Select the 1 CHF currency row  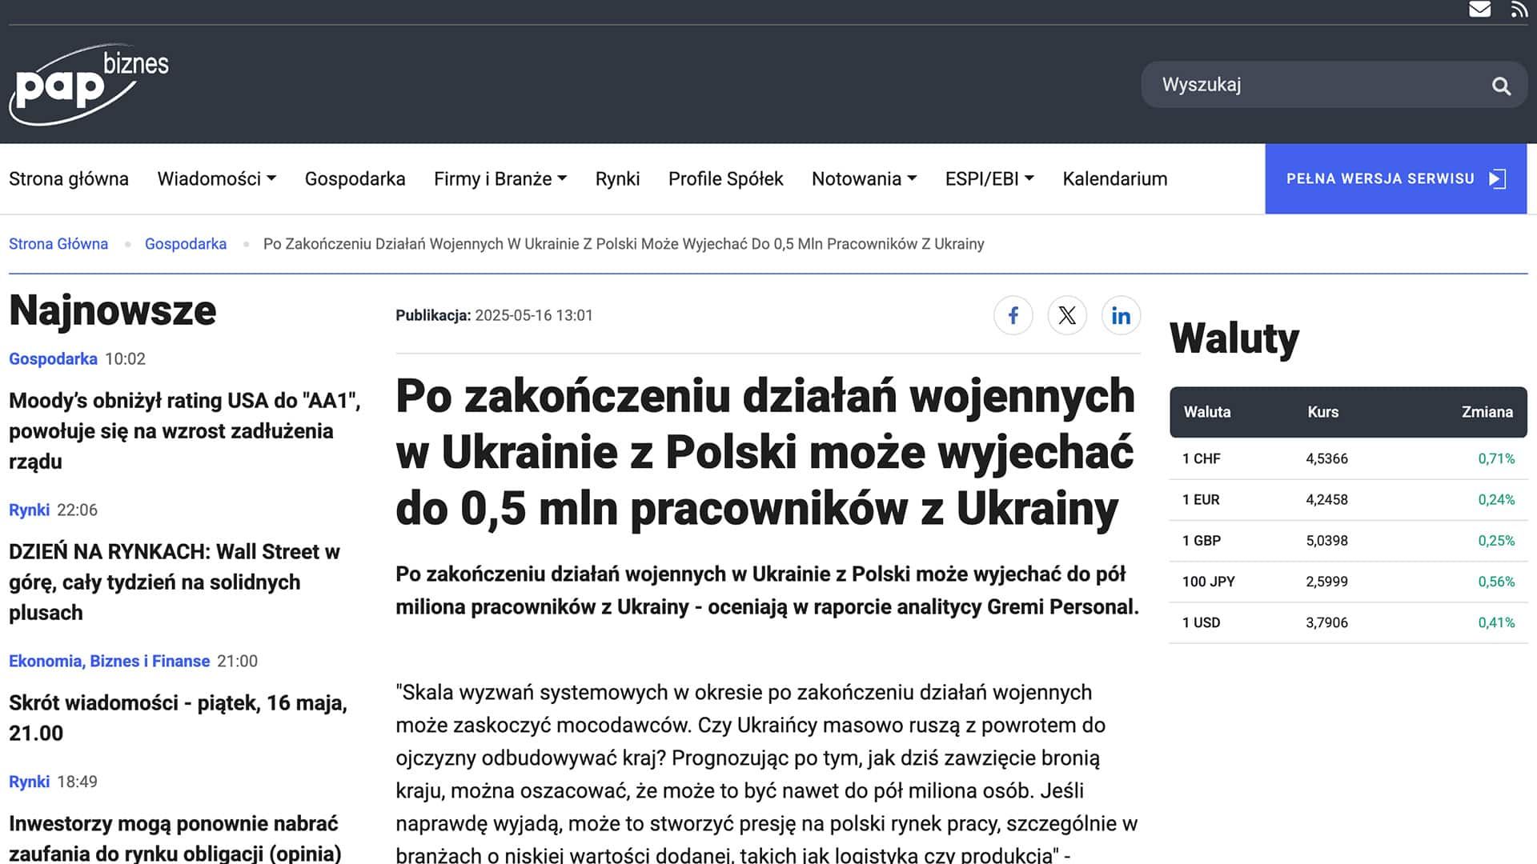tap(1348, 458)
